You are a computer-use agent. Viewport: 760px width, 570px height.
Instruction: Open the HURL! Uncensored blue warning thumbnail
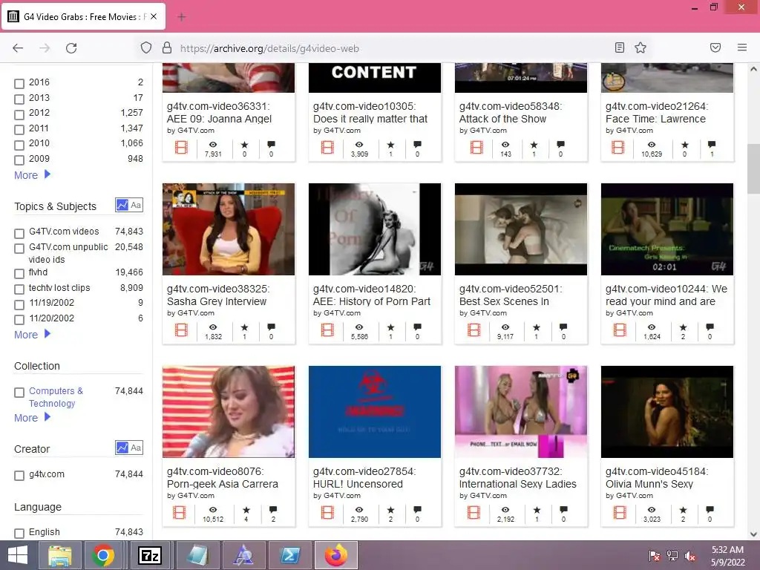pyautogui.click(x=375, y=411)
